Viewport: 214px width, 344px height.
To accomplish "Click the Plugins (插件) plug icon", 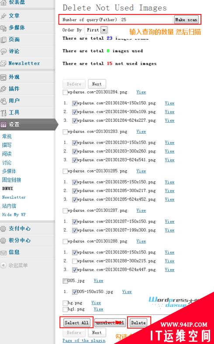I will click(x=3, y=89).
